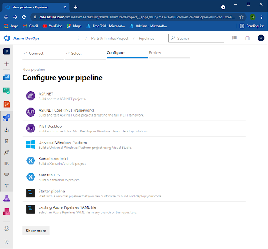This screenshot has height=249, width=268.
Task: Choose Universal Windows Platform template
Action: click(x=134, y=145)
